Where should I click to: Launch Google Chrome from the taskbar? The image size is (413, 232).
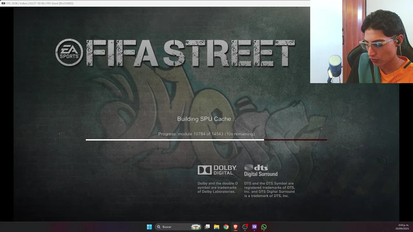pos(226,227)
